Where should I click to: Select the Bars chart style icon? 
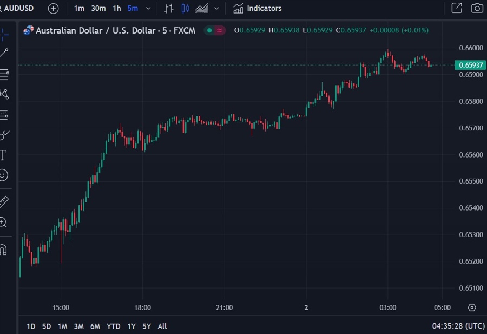(169, 8)
